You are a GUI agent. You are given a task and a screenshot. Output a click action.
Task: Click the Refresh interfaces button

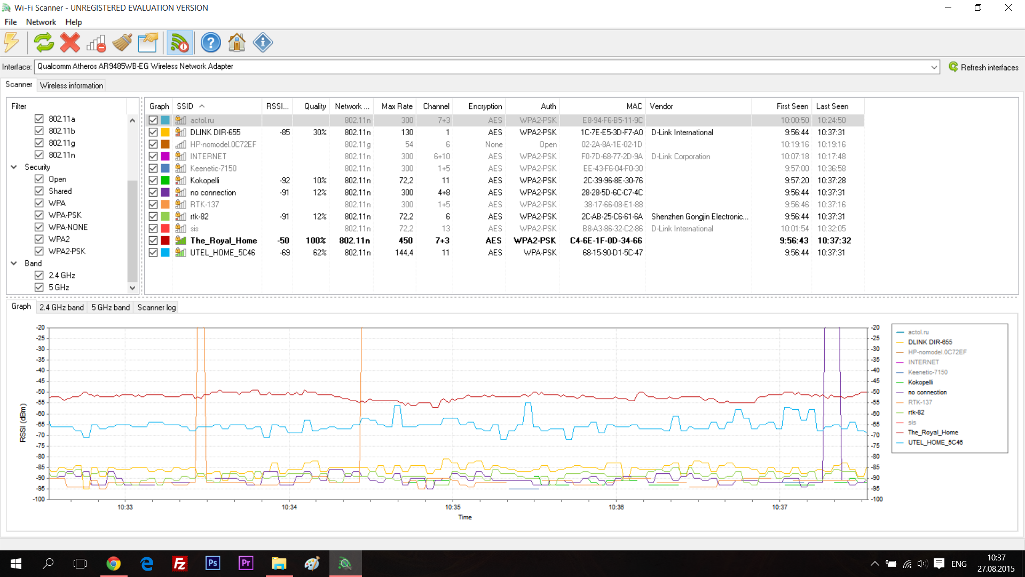[x=983, y=67]
